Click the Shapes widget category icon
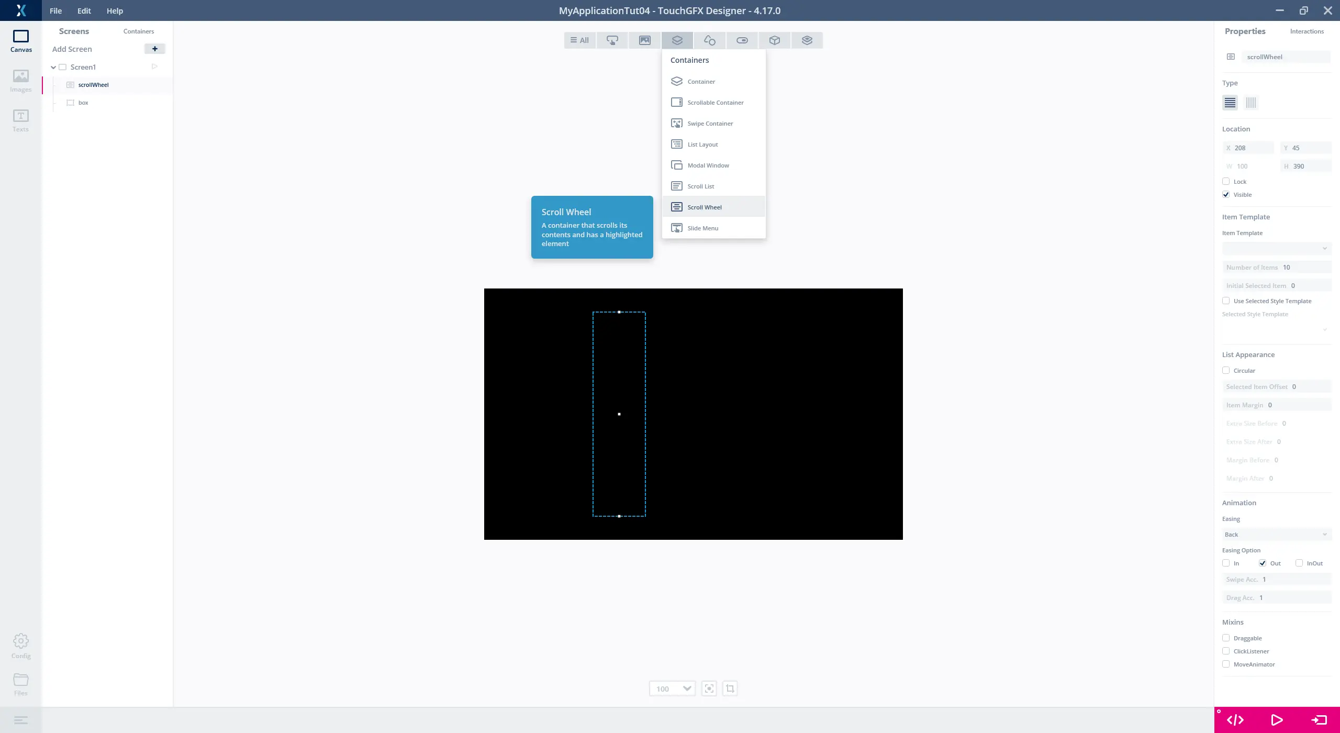 pos(709,40)
